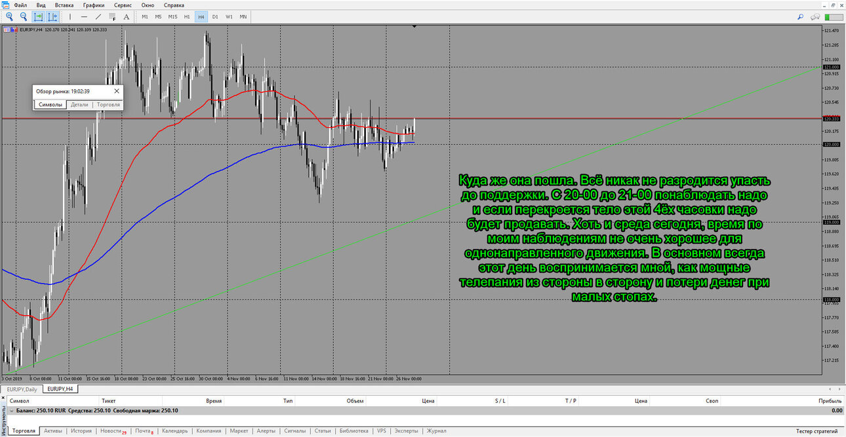Zoom in on the chart
Viewport: 846px width, 437px height.
[9, 16]
